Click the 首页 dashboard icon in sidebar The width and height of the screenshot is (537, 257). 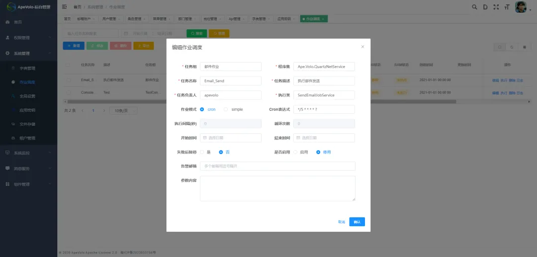pyautogui.click(x=7, y=22)
